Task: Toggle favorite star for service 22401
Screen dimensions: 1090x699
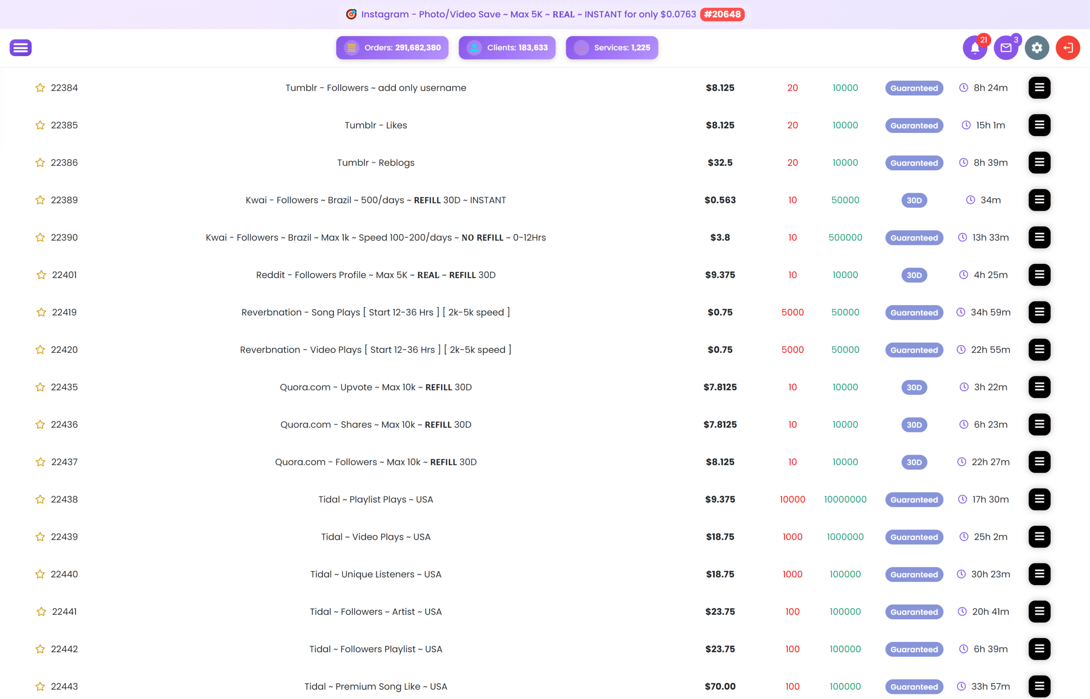Action: click(41, 275)
